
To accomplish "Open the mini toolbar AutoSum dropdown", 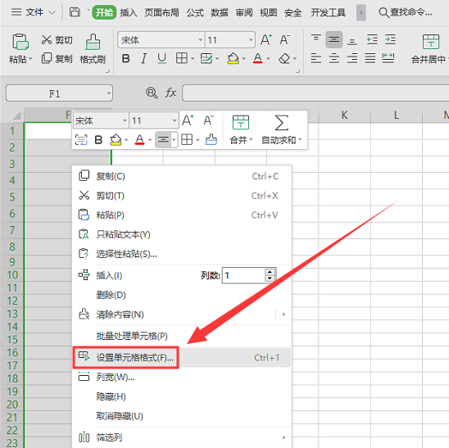I will 300,139.
